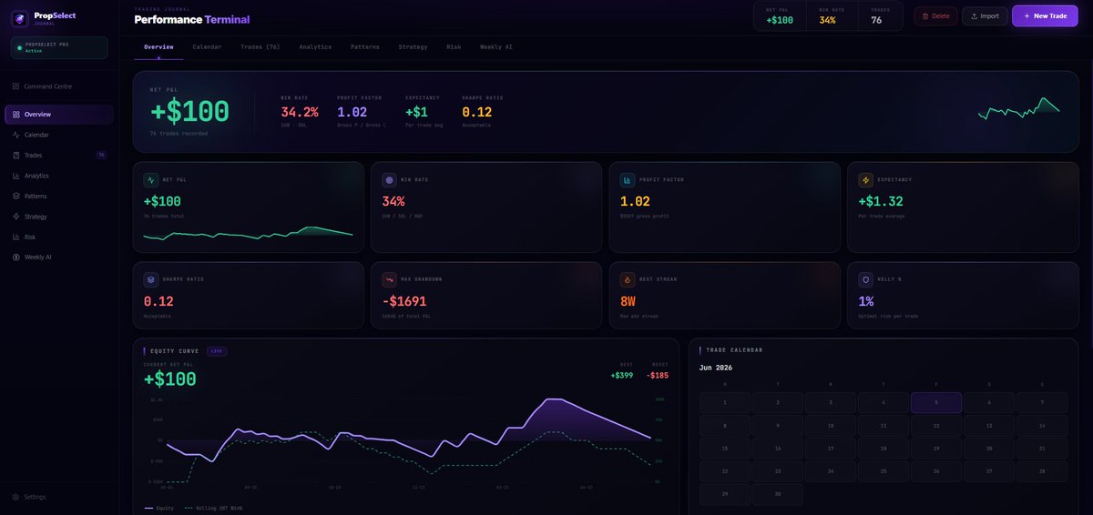Click the Trades count badge 76 in sidebar
Screen dimensions: 1093x515
point(101,156)
